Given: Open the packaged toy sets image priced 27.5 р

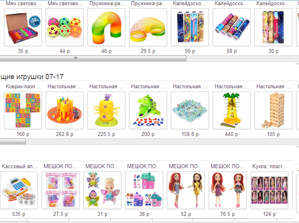Looking at the screenshot, I should click(x=61, y=190).
